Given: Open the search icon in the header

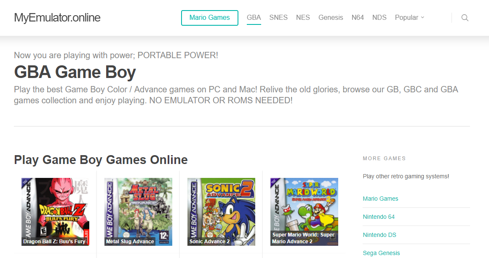Looking at the screenshot, I should [x=465, y=18].
